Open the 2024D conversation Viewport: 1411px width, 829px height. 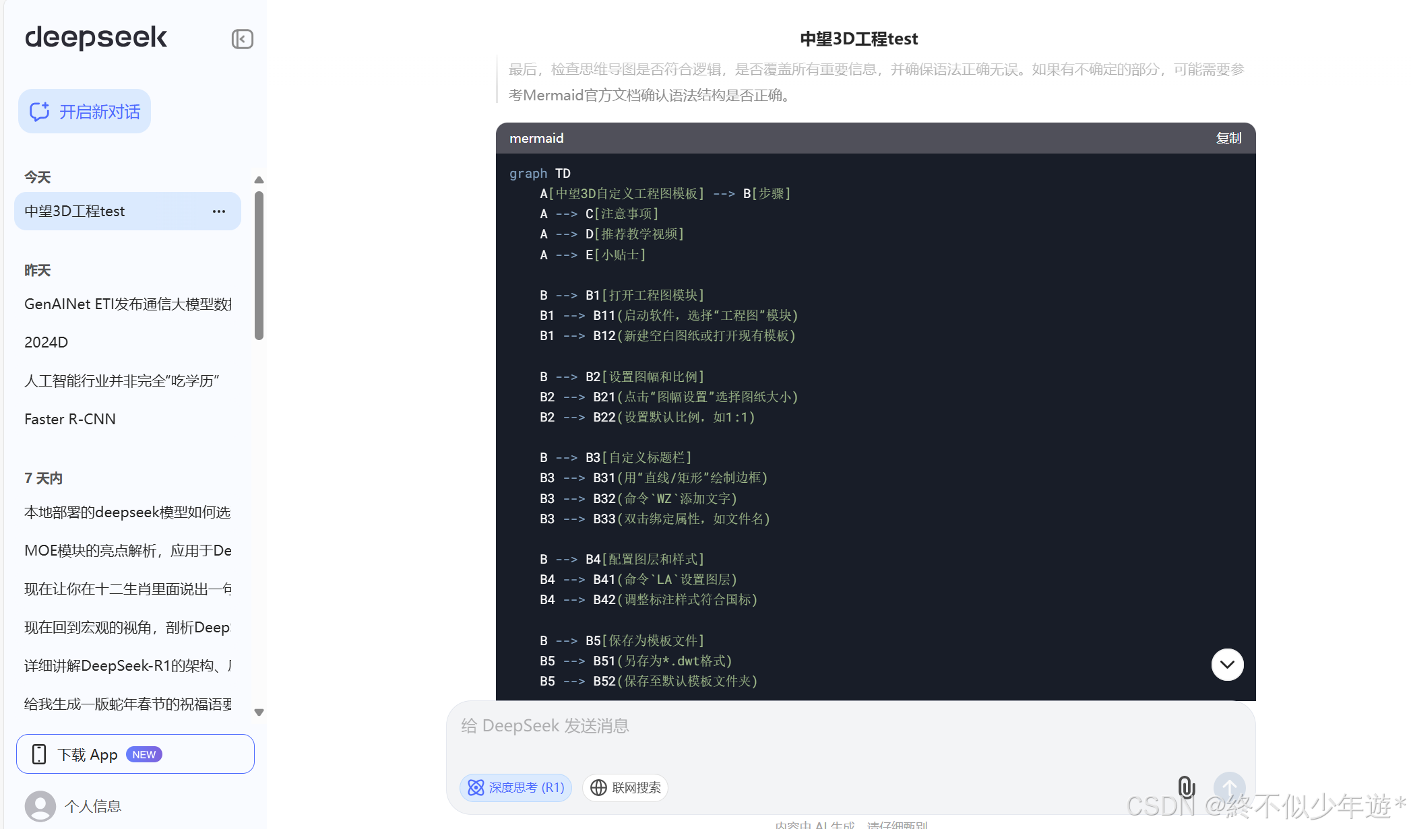pos(46,342)
